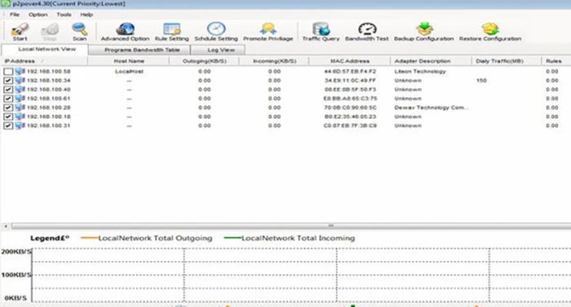Click computer icon for 192.168.100.61

20,99
